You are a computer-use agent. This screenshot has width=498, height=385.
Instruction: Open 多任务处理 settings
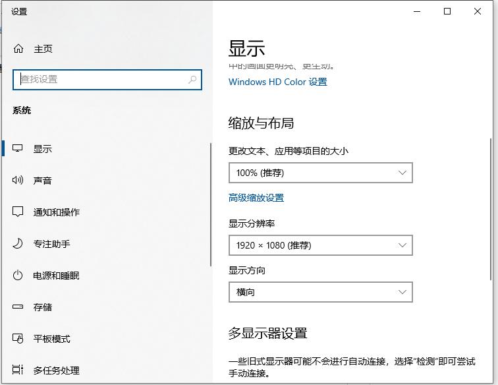click(x=56, y=370)
